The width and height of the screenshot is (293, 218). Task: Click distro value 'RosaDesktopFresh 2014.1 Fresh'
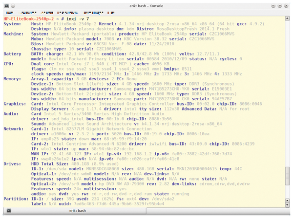click(193, 29)
